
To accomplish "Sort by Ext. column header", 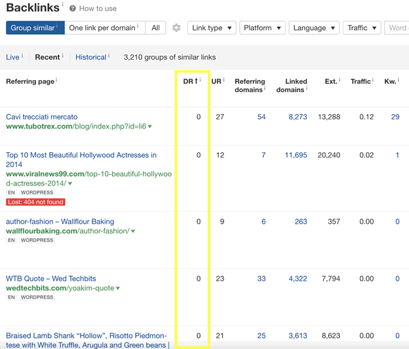I will (331, 81).
